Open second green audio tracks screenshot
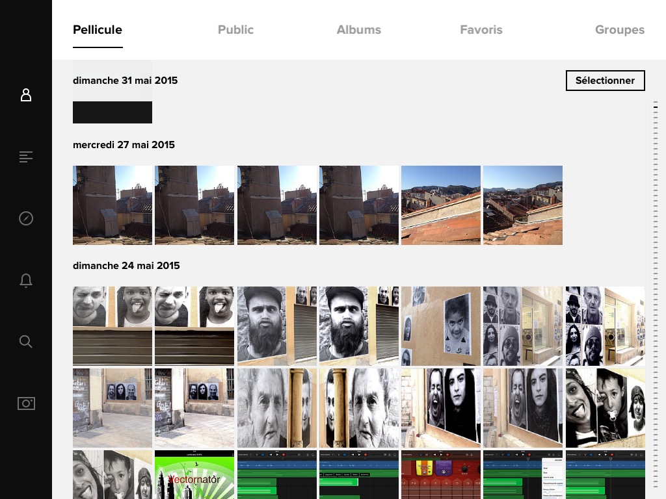 pyautogui.click(x=359, y=475)
